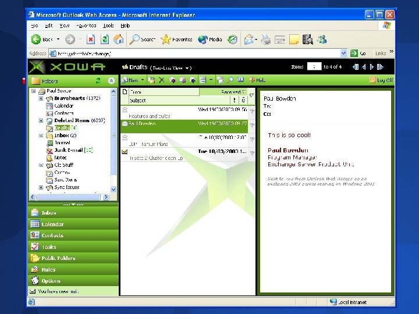Select the Sent Items folder
The height and width of the screenshot is (314, 419).
[x=66, y=180]
